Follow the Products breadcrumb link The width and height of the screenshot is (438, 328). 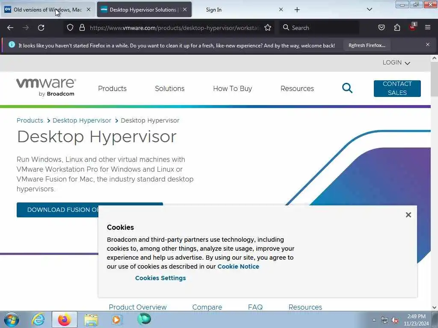[30, 120]
